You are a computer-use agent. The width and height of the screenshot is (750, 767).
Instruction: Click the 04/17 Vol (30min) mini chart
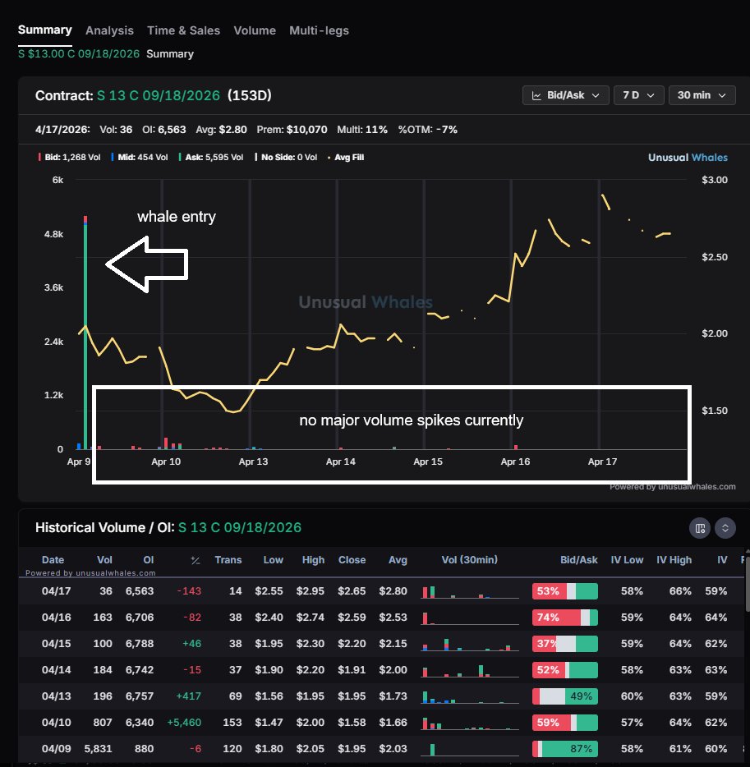(469, 591)
